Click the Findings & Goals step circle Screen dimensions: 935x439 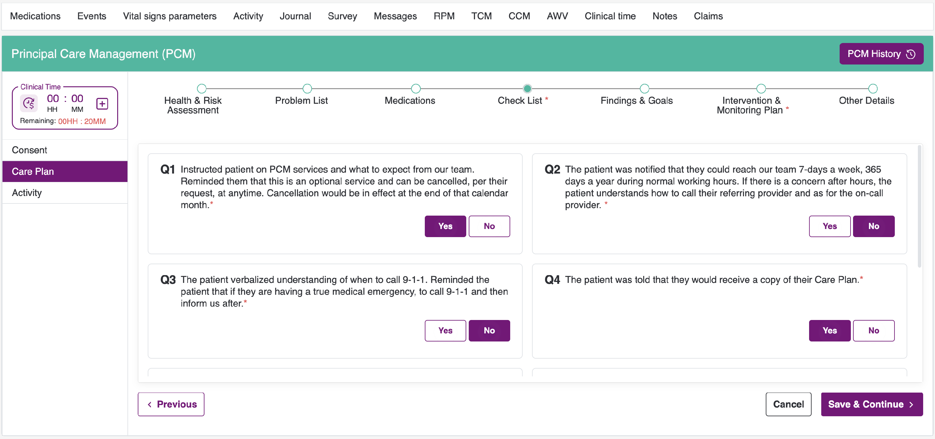pos(644,88)
